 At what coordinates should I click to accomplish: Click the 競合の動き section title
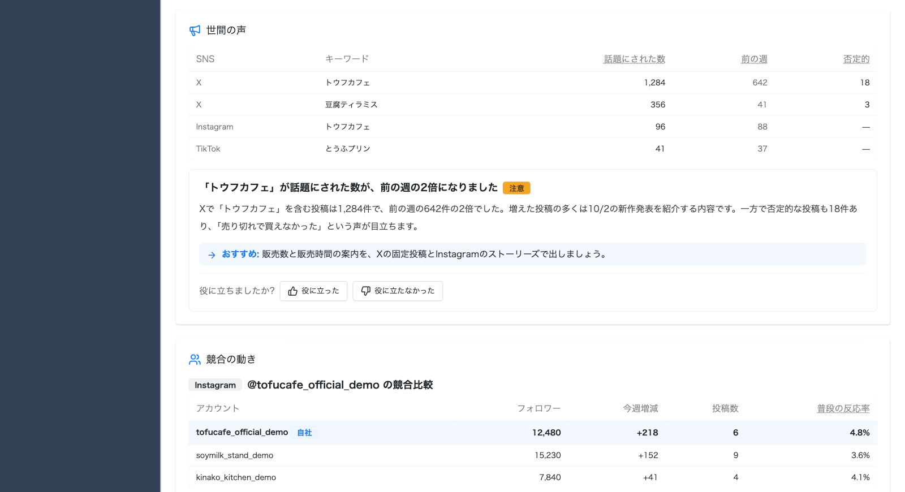[231, 359]
